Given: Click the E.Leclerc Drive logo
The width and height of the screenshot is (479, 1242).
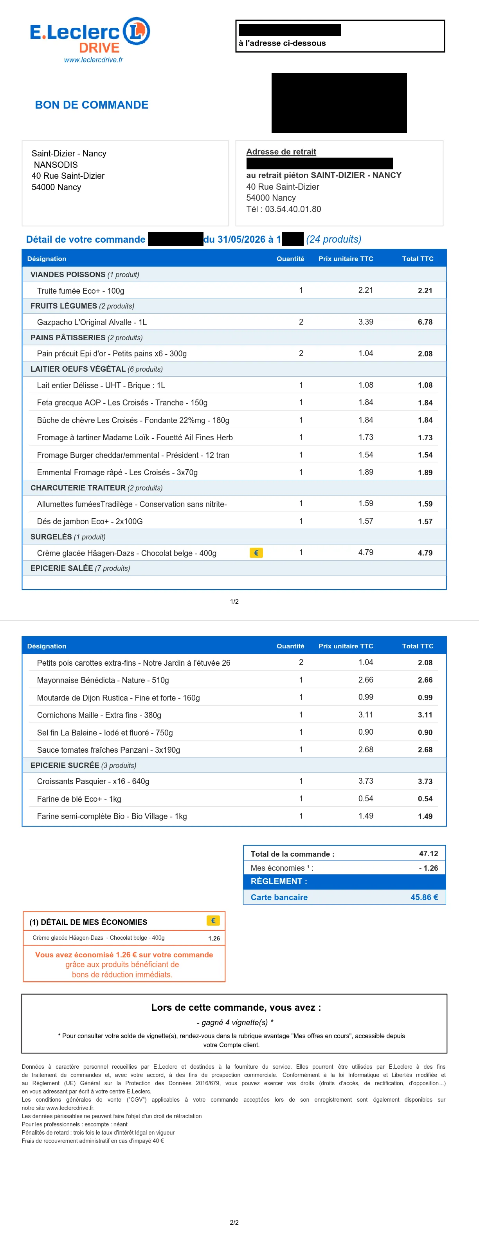Looking at the screenshot, I should [x=90, y=36].
